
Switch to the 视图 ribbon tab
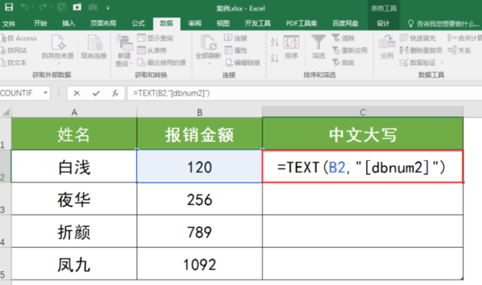coord(223,23)
